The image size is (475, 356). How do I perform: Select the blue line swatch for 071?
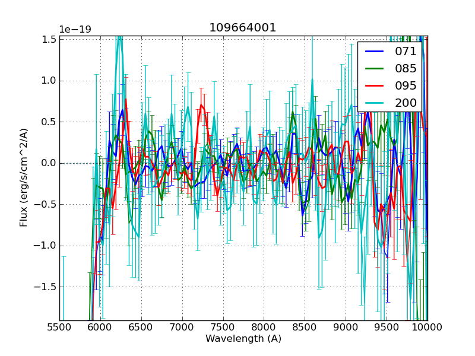(375, 52)
